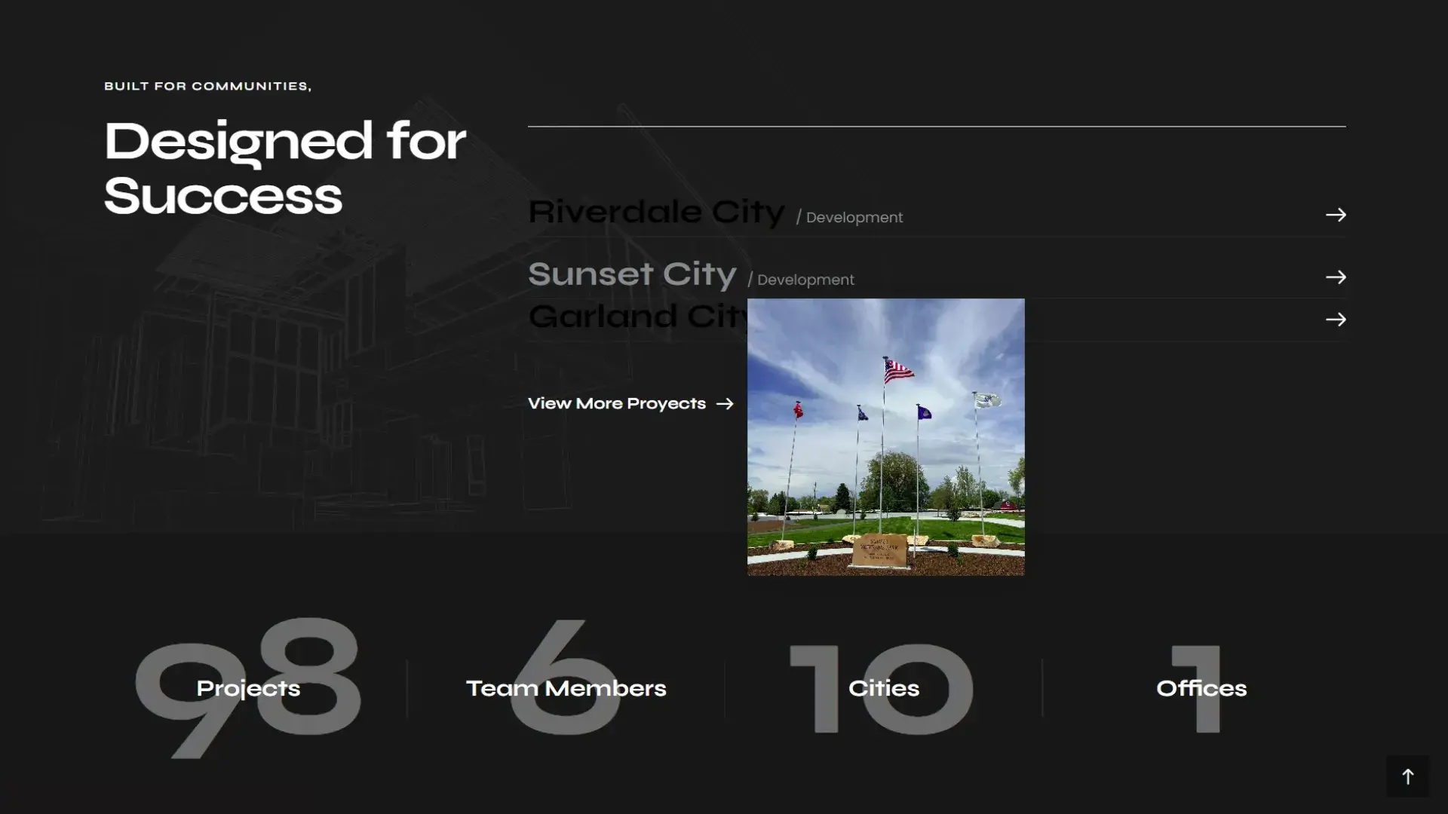Open the Riverdale City project title

[656, 213]
